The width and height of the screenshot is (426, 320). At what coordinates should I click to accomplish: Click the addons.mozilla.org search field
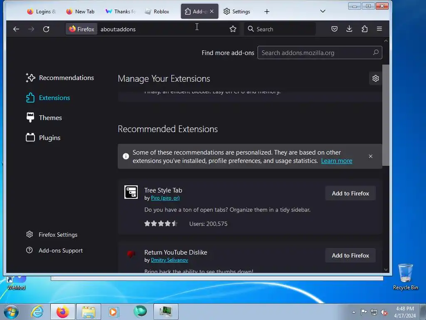tap(319, 52)
